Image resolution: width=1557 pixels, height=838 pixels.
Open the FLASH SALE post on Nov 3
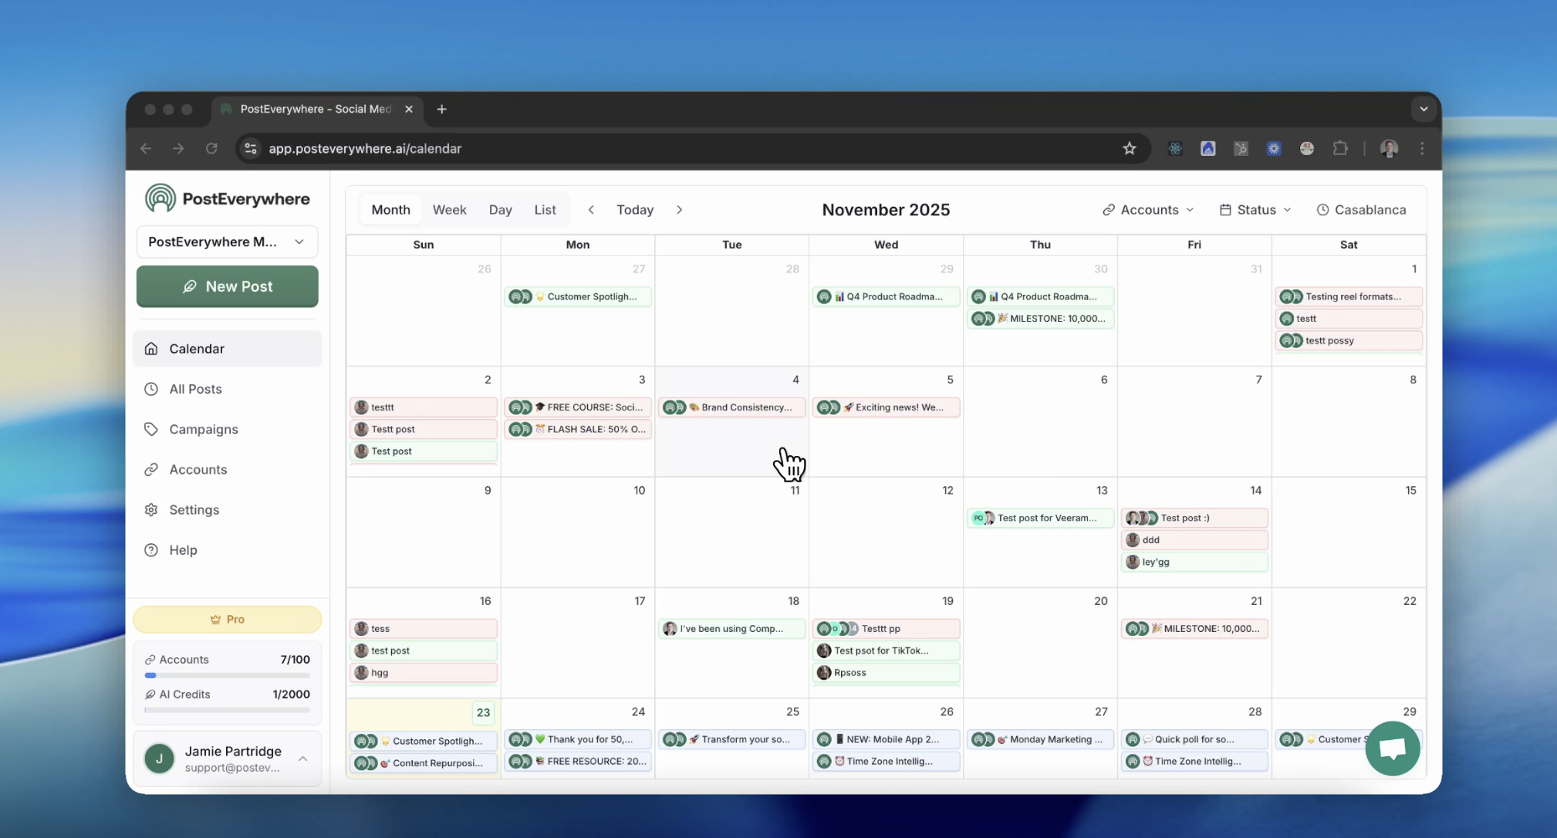(x=579, y=429)
